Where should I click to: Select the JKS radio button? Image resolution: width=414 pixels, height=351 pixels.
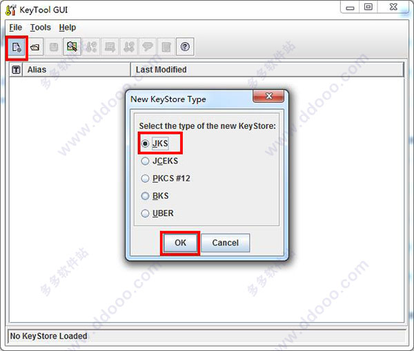coord(155,143)
